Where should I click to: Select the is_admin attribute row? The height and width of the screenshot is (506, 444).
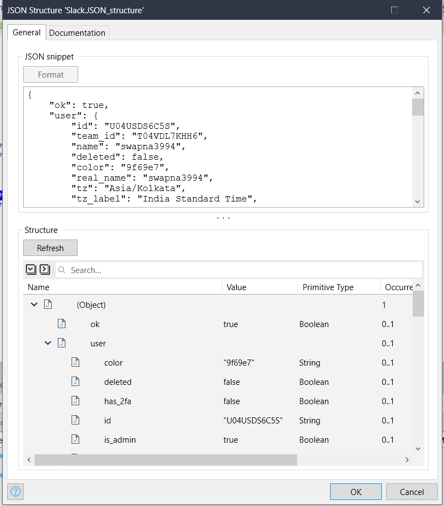[x=218, y=440]
